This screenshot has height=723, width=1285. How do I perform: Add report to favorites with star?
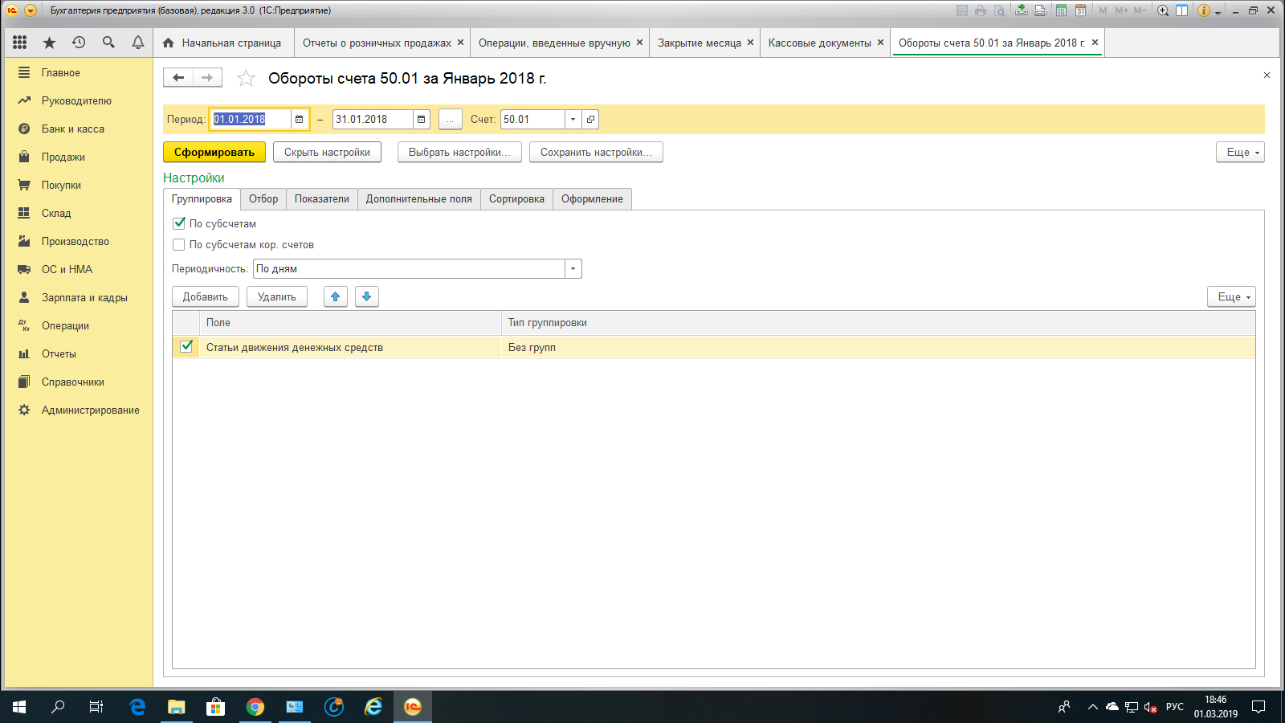[246, 78]
